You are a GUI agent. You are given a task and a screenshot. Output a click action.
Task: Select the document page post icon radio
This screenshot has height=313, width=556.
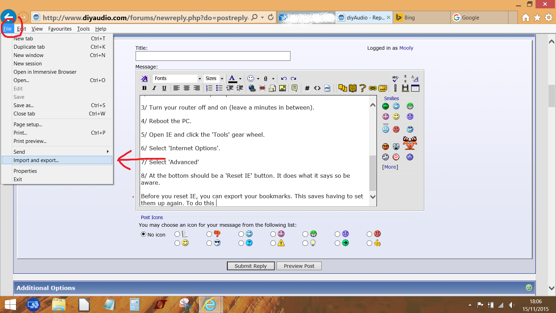point(177,234)
